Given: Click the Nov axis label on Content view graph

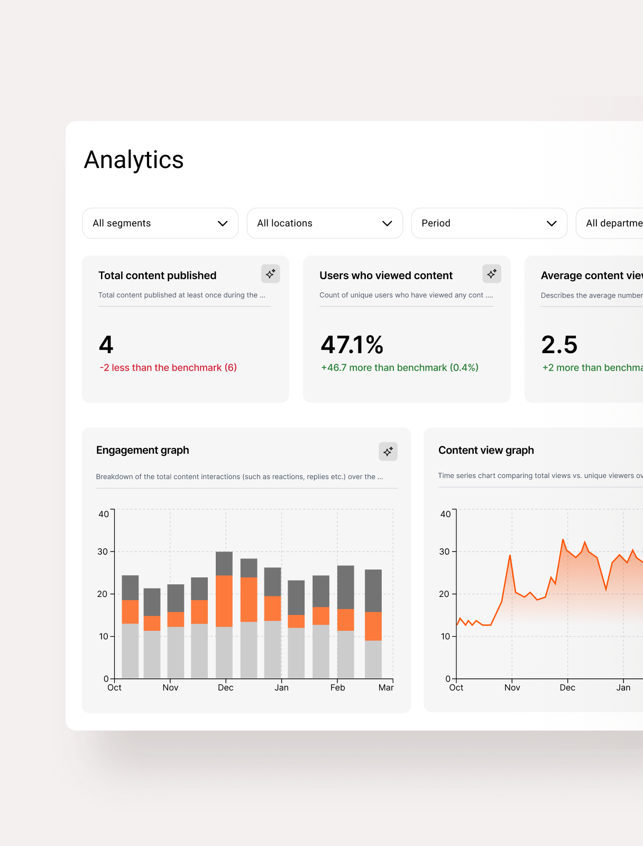Looking at the screenshot, I should pyautogui.click(x=512, y=687).
